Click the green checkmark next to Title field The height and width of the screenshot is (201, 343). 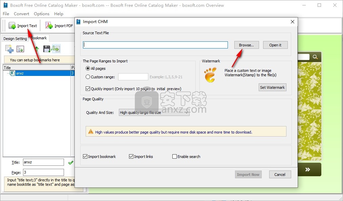pos(71,163)
